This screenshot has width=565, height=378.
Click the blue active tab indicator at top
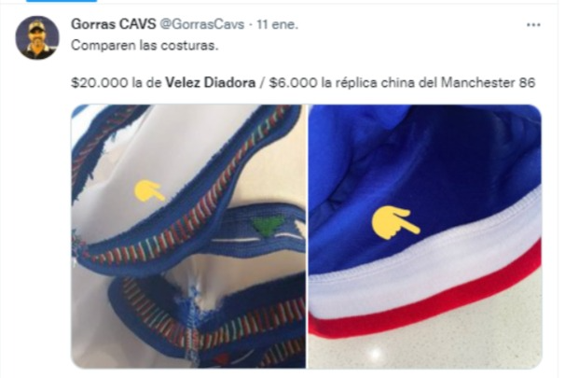point(62,1)
